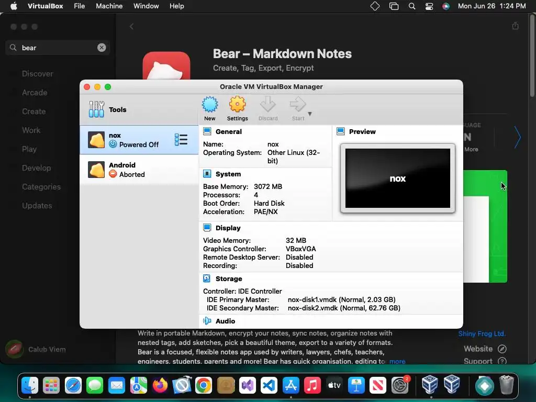Click the Graphics Controller VBoxVGA value
This screenshot has width=536, height=402.
point(300,249)
